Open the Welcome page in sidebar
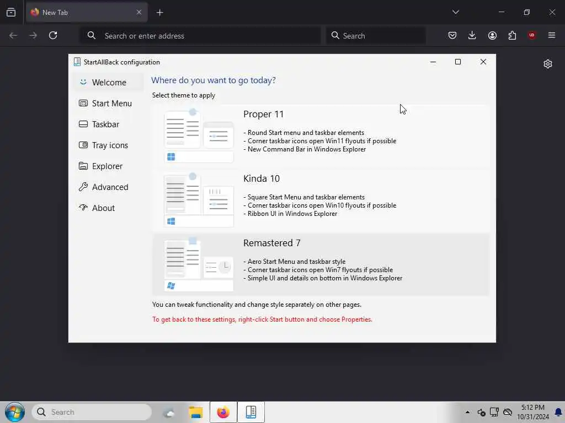 tap(108, 83)
